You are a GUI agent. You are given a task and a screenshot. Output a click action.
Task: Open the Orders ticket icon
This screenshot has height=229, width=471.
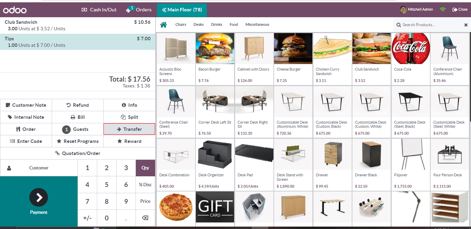pos(130,10)
